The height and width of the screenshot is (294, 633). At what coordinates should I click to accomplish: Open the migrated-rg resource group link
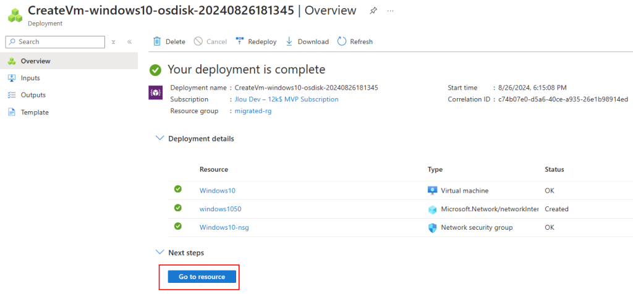(x=253, y=111)
